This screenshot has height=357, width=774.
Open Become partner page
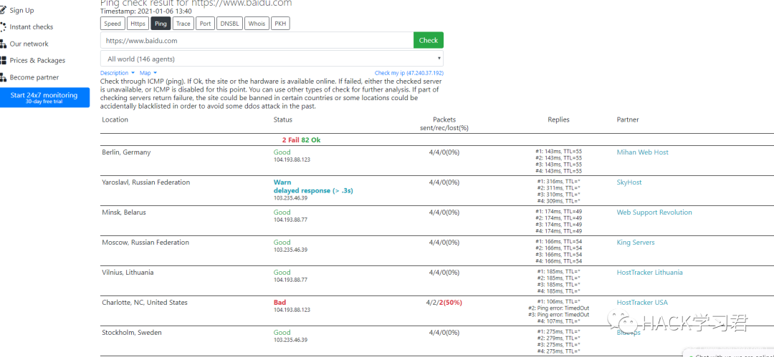coord(34,77)
